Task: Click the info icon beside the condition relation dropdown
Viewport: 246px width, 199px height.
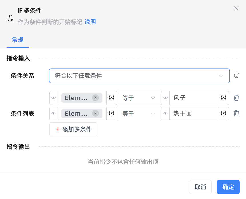Action: point(237,76)
